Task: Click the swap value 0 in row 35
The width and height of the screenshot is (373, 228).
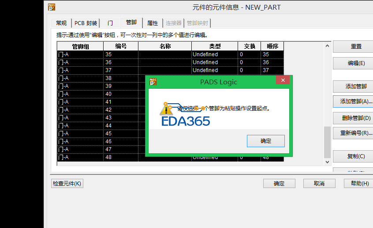Action: [250, 54]
